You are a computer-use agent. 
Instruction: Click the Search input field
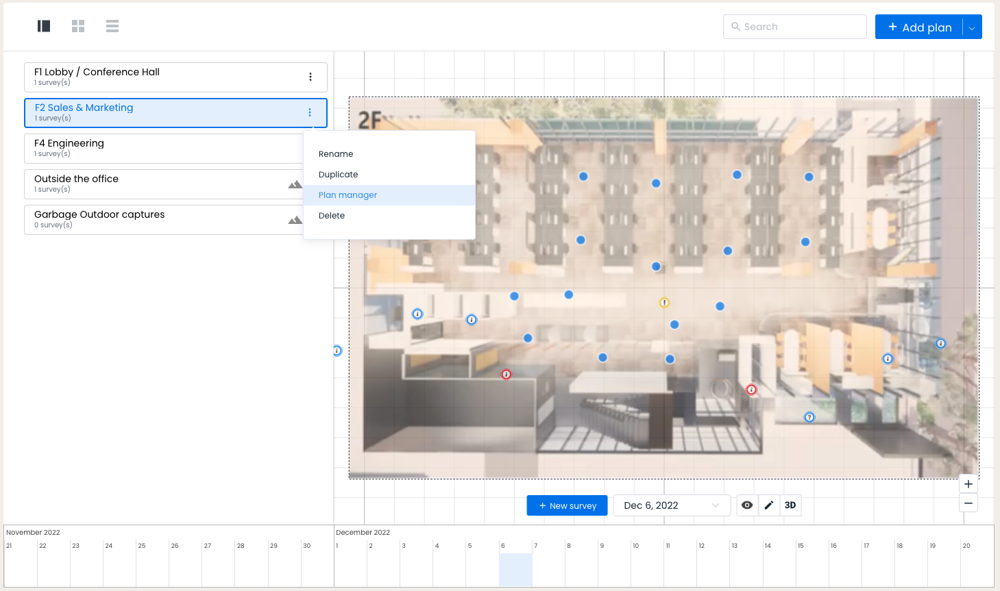(x=795, y=27)
